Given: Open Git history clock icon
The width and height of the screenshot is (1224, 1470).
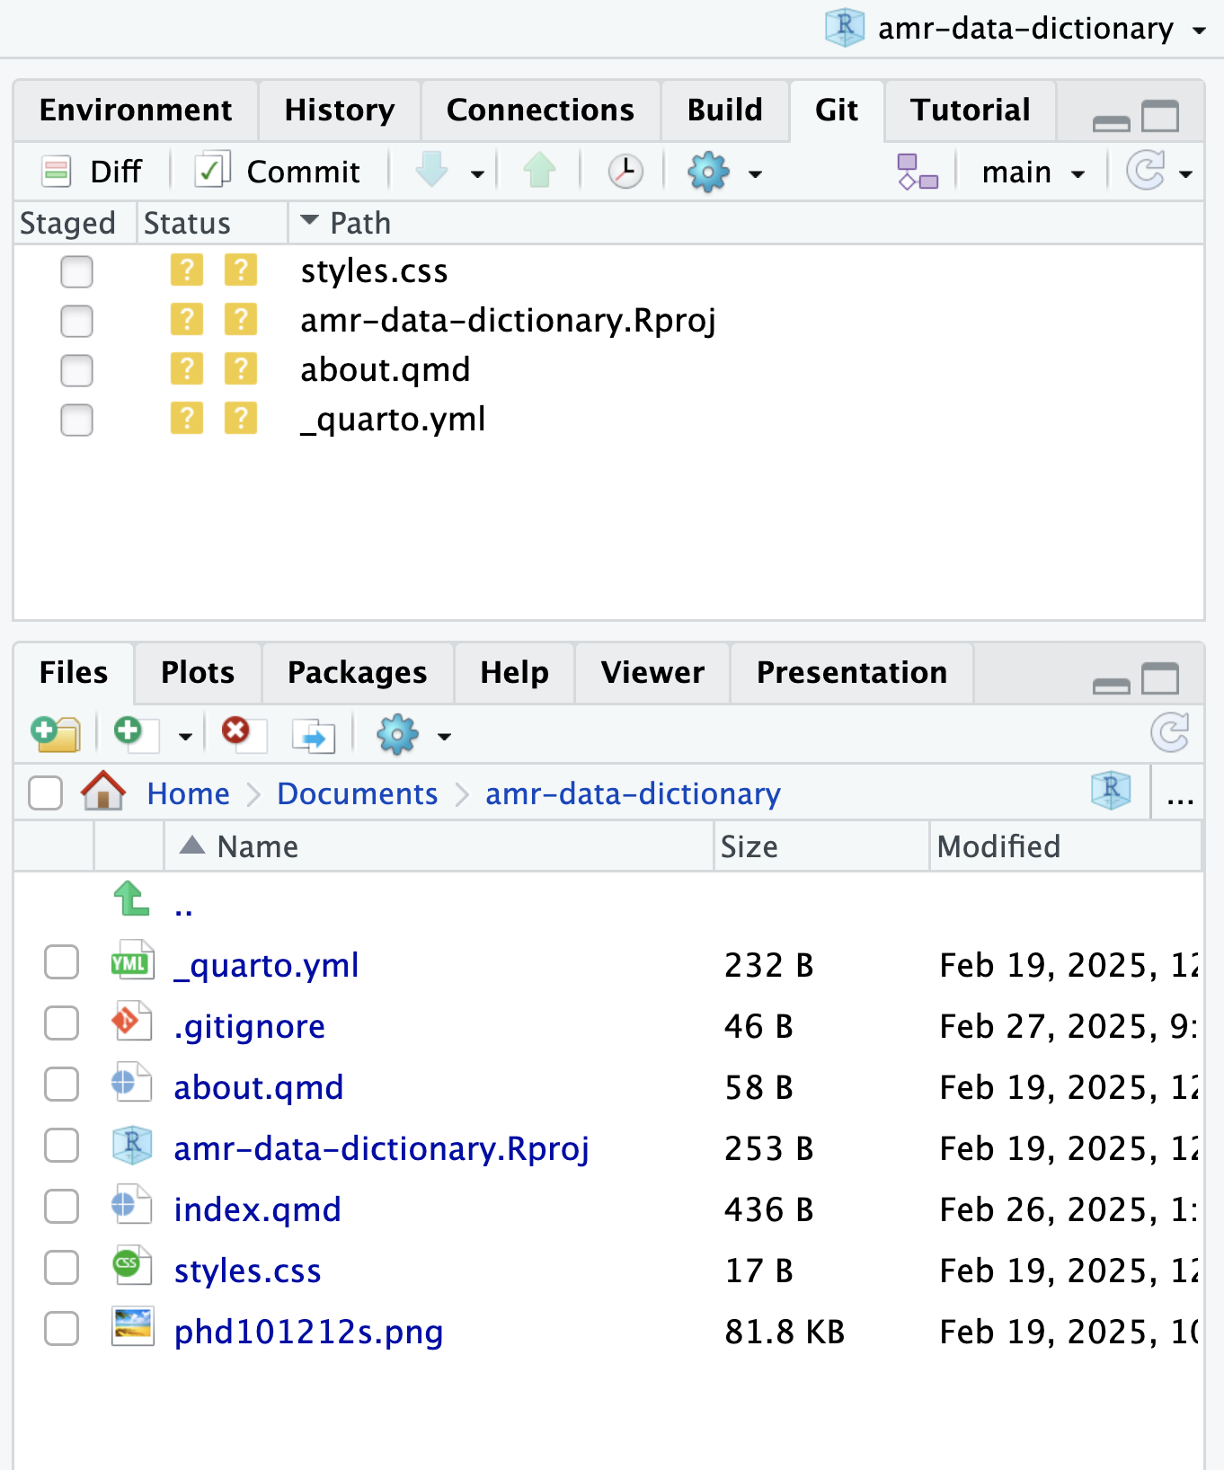Looking at the screenshot, I should [x=625, y=171].
